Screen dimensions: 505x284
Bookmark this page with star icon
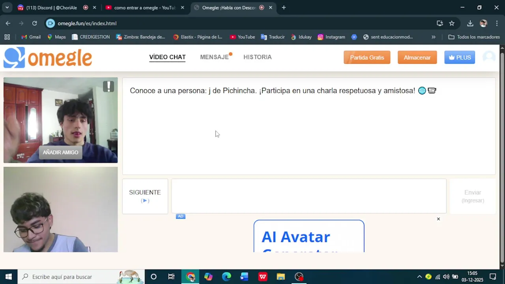pyautogui.click(x=452, y=23)
